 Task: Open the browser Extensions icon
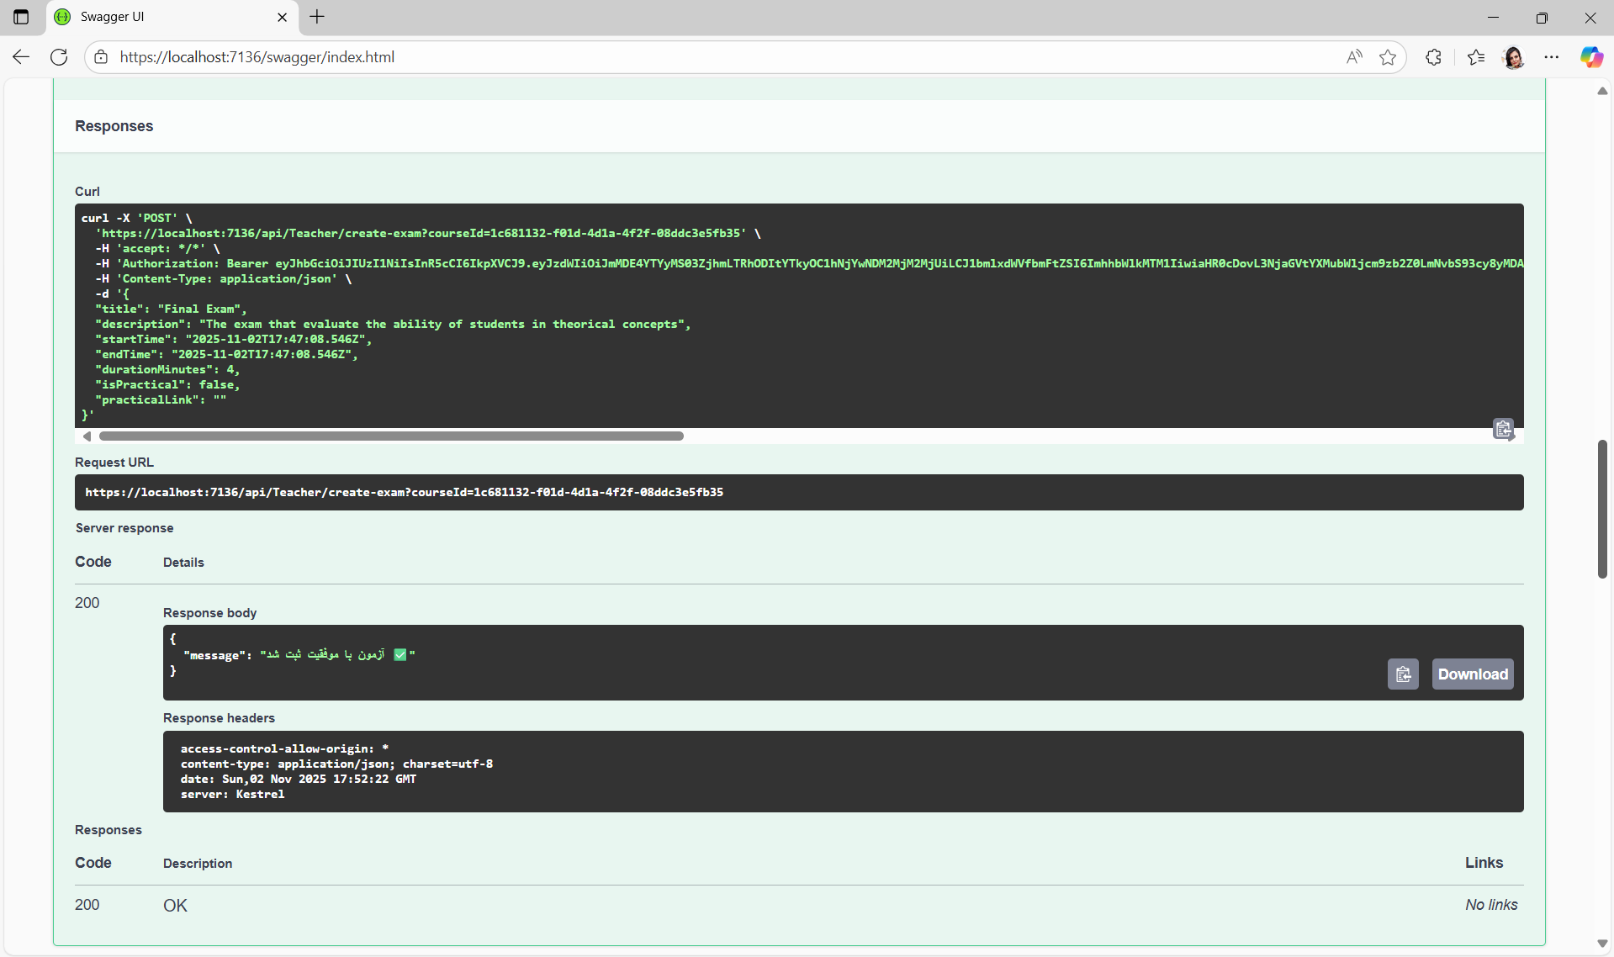[1434, 57]
